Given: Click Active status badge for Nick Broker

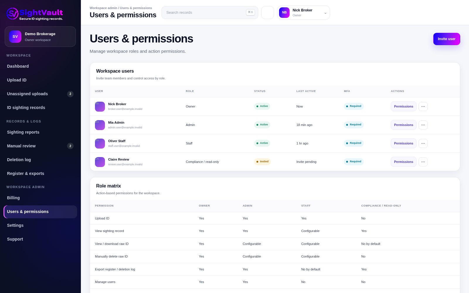Looking at the screenshot, I should (x=262, y=106).
